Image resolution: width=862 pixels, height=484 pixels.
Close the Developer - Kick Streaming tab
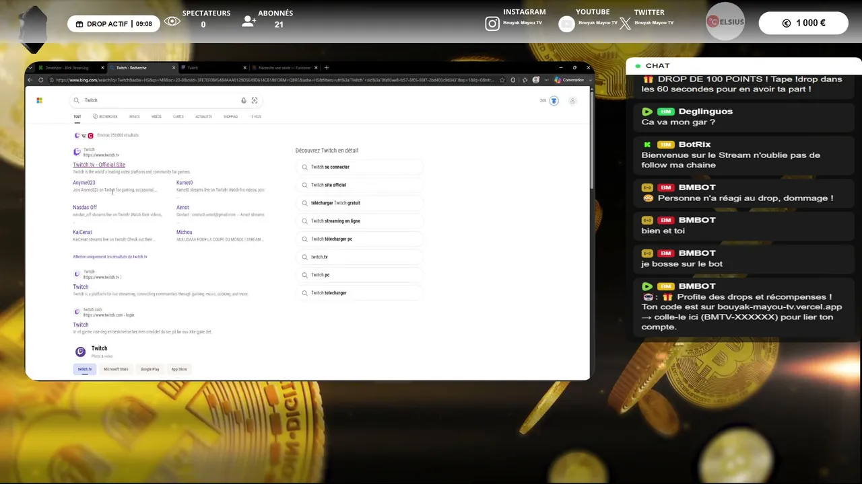click(x=102, y=68)
